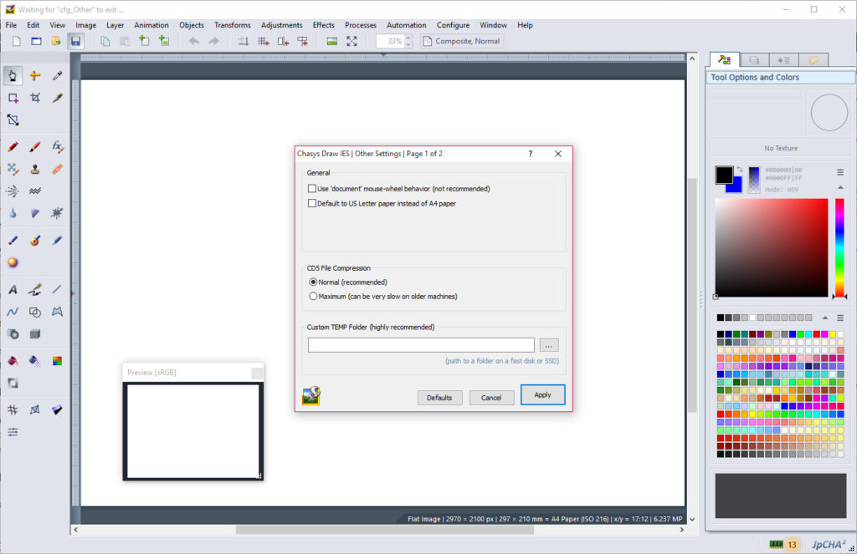
Task: Open the Layer menu
Action: pos(115,25)
